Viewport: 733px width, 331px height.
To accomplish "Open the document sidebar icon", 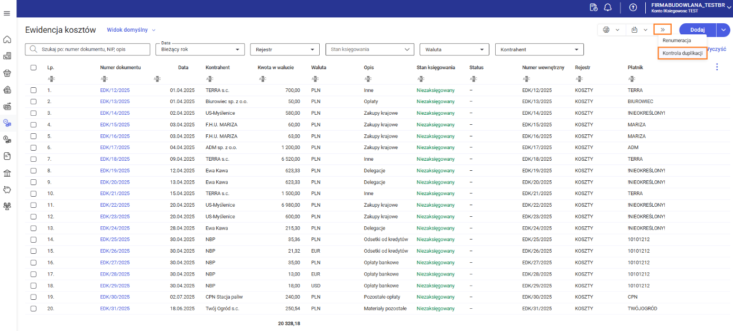I will [7, 156].
